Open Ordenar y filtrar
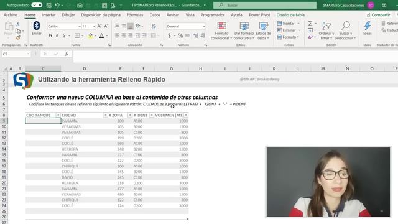The width and height of the screenshot is (398, 224). pyautogui.click(x=326, y=30)
